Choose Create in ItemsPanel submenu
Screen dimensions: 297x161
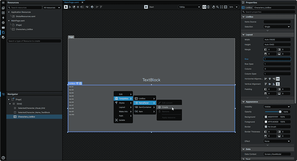click(169, 107)
